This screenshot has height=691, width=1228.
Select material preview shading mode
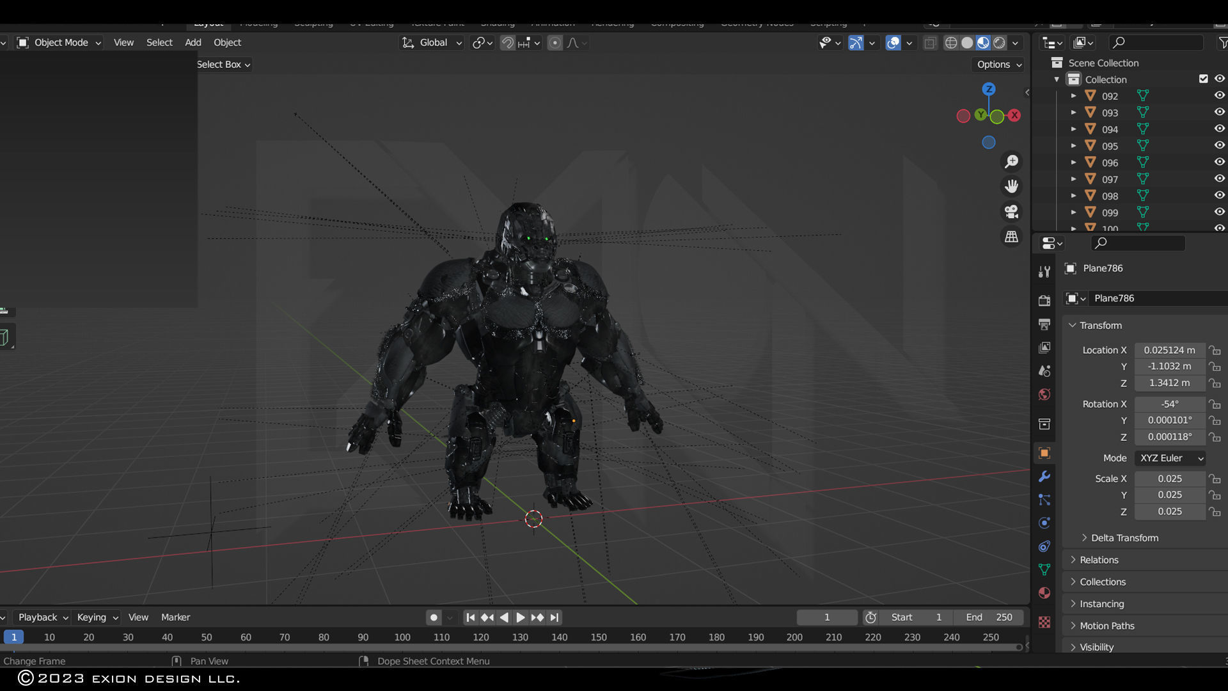[x=983, y=43]
